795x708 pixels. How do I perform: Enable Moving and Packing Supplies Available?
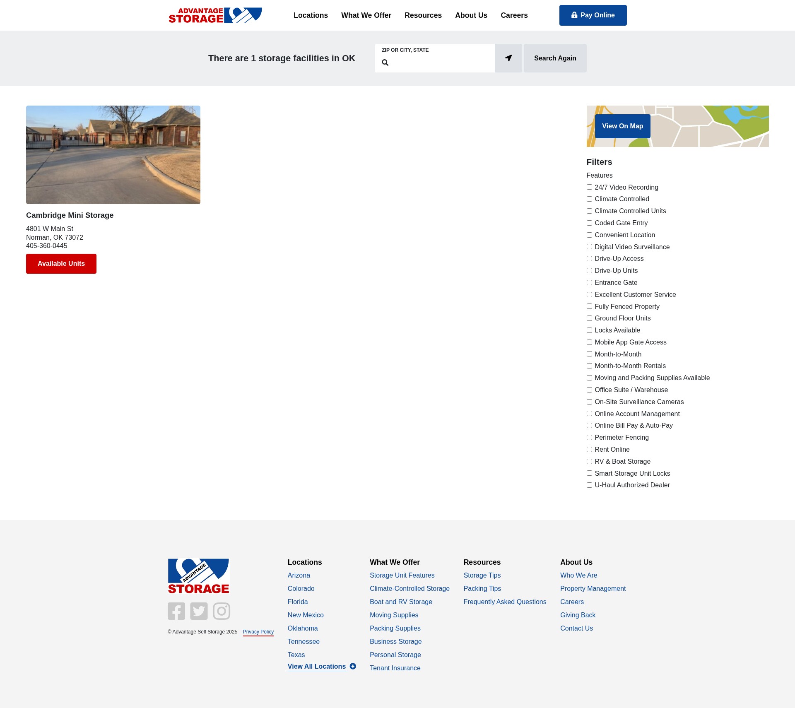[589, 378]
